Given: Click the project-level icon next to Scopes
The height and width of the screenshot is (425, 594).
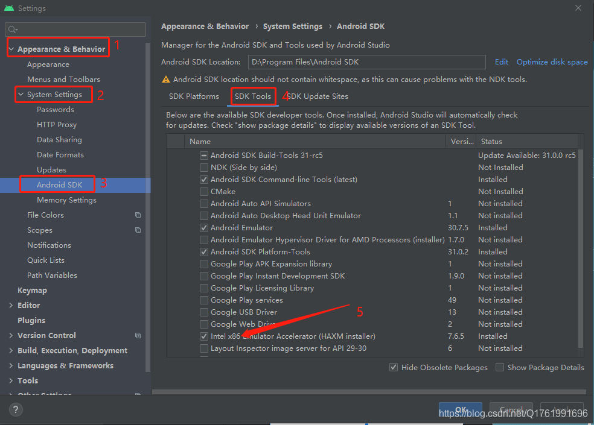Looking at the screenshot, I should click(138, 230).
